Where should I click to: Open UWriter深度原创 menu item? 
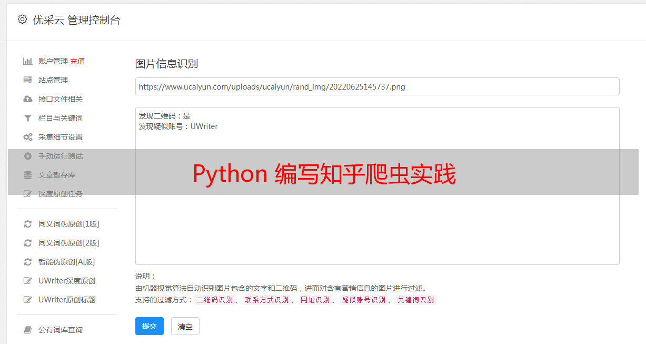[x=67, y=281]
